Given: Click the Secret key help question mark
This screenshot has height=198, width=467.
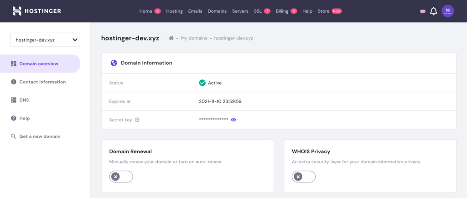Looking at the screenshot, I should [137, 120].
